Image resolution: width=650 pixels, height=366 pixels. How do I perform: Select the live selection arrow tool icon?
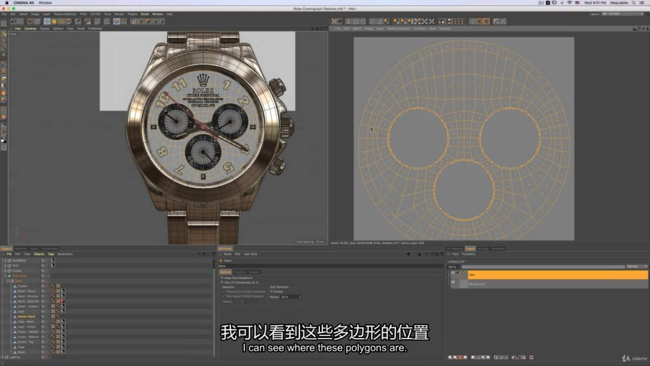[x=30, y=21]
